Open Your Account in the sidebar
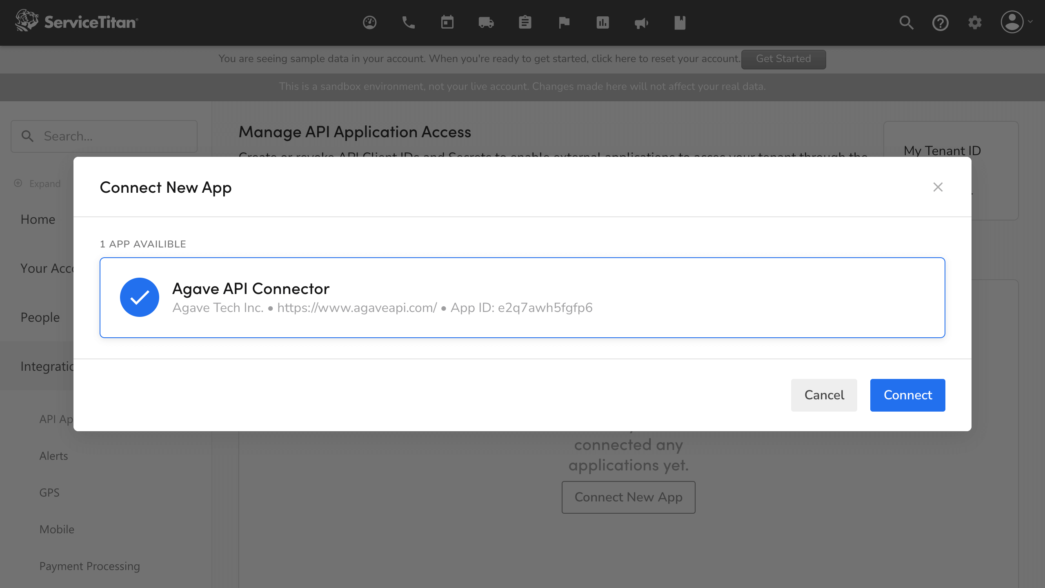Viewport: 1045px width, 588px height. click(x=47, y=268)
